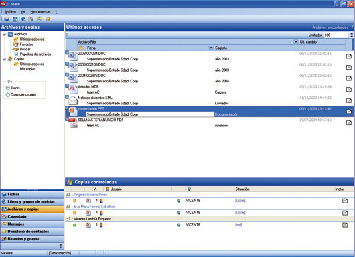This screenshot has height=257, width=355.
Task: Open the Mensajes navigation section
Action: pos(32,224)
